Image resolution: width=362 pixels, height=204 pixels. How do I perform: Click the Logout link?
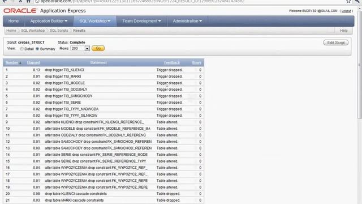click(346, 11)
